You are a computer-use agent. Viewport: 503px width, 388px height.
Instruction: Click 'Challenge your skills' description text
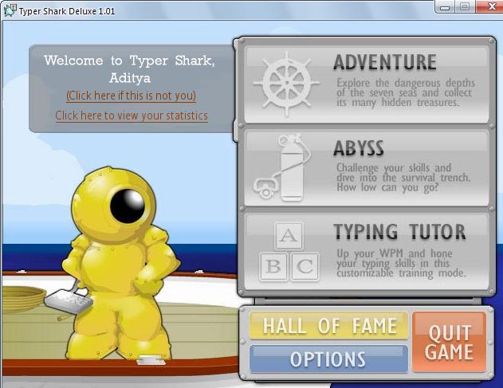click(403, 178)
